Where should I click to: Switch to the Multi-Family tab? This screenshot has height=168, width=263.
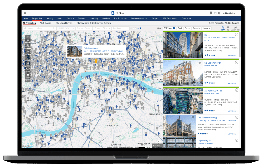(46, 23)
